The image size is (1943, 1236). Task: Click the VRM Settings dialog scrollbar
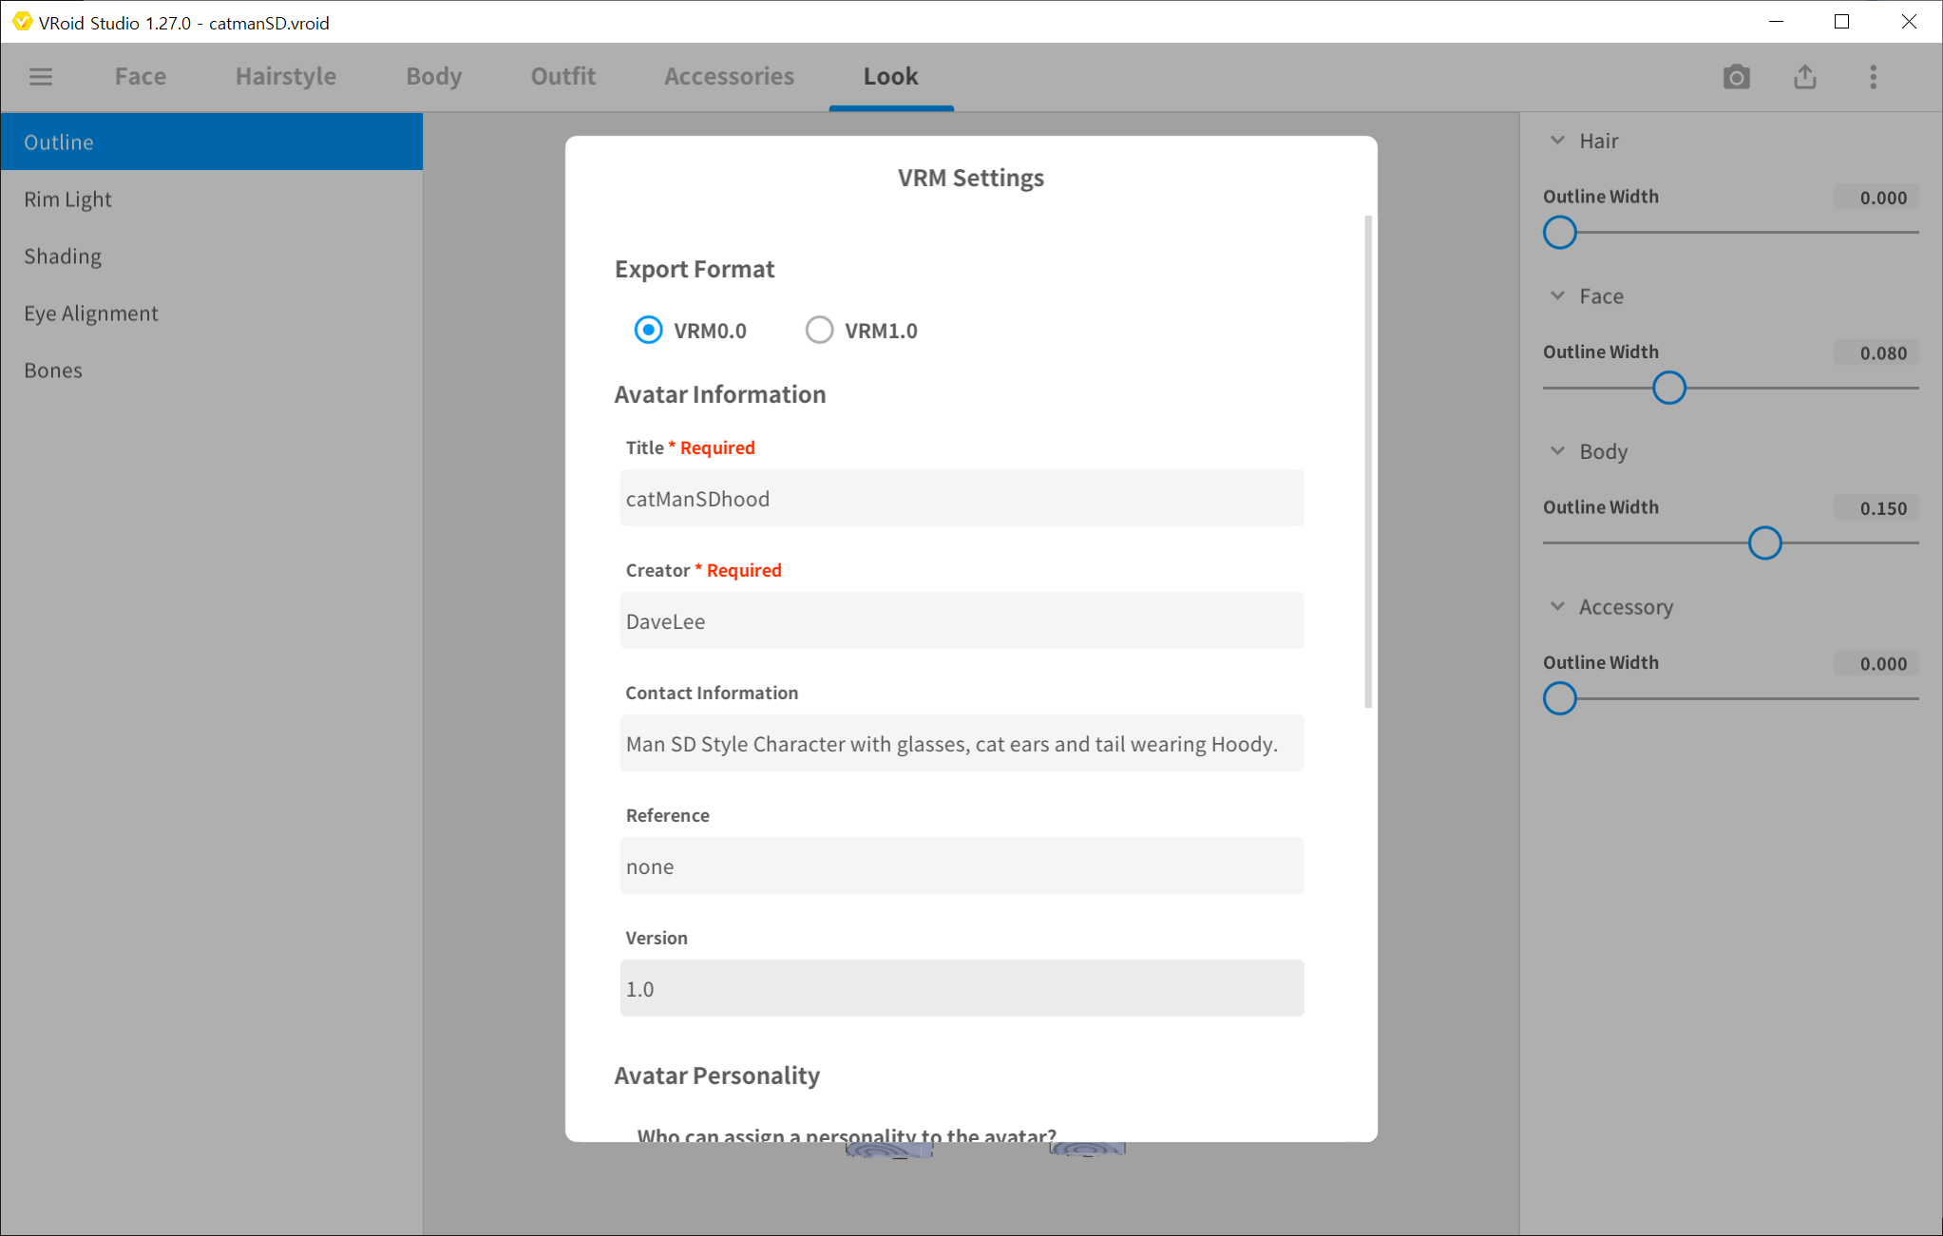click(1368, 462)
